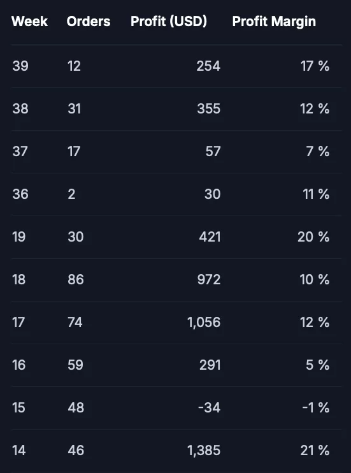Click the Profit Margin column header
This screenshot has height=473, width=351.
pos(274,22)
